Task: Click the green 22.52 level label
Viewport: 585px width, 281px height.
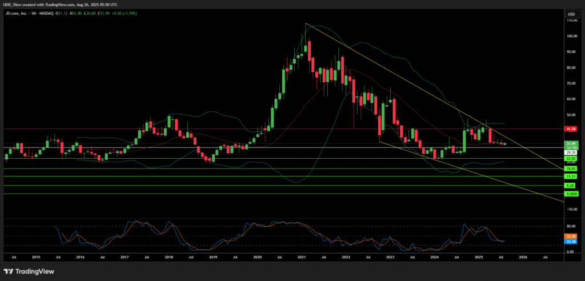Action: (x=571, y=158)
